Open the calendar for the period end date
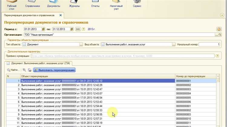This screenshot has height=127, width=227. [71, 29]
